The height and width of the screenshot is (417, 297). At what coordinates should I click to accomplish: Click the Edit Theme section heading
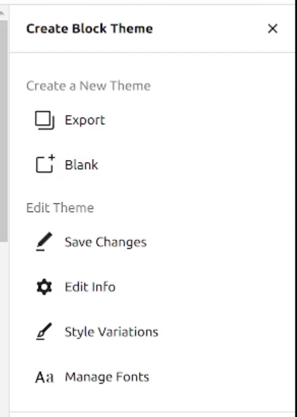tap(60, 207)
